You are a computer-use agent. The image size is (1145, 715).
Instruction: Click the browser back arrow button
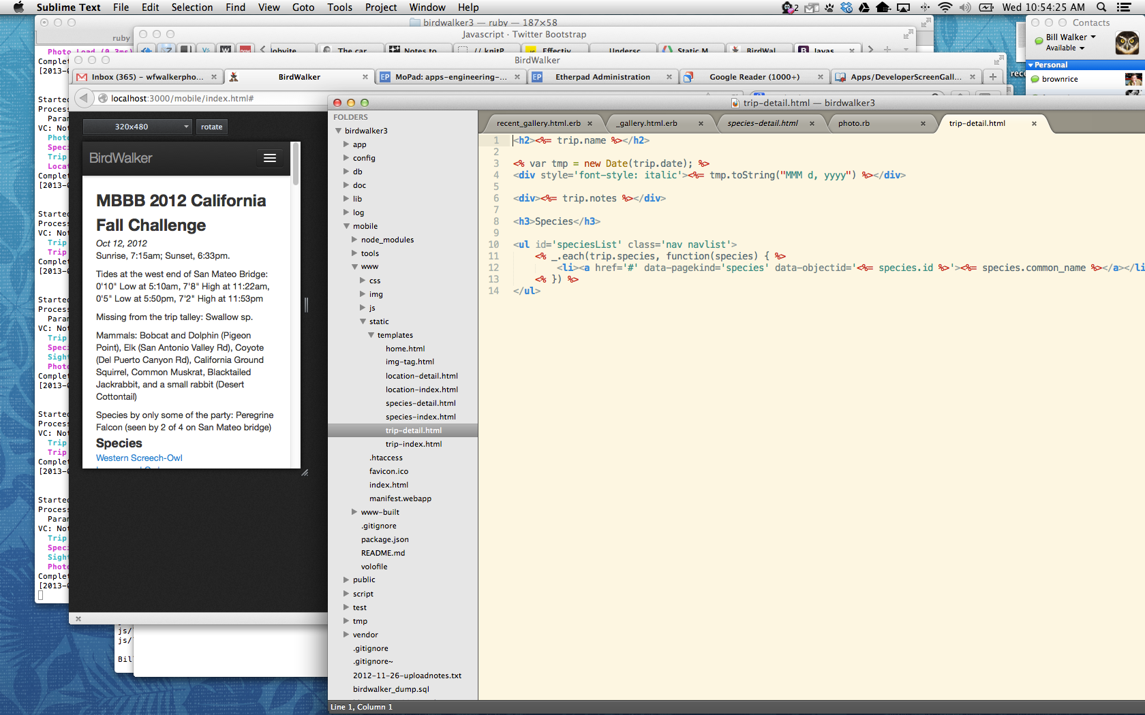point(84,98)
